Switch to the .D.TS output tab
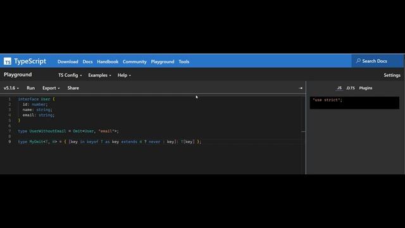The height and width of the screenshot is (228, 405). pos(351,88)
